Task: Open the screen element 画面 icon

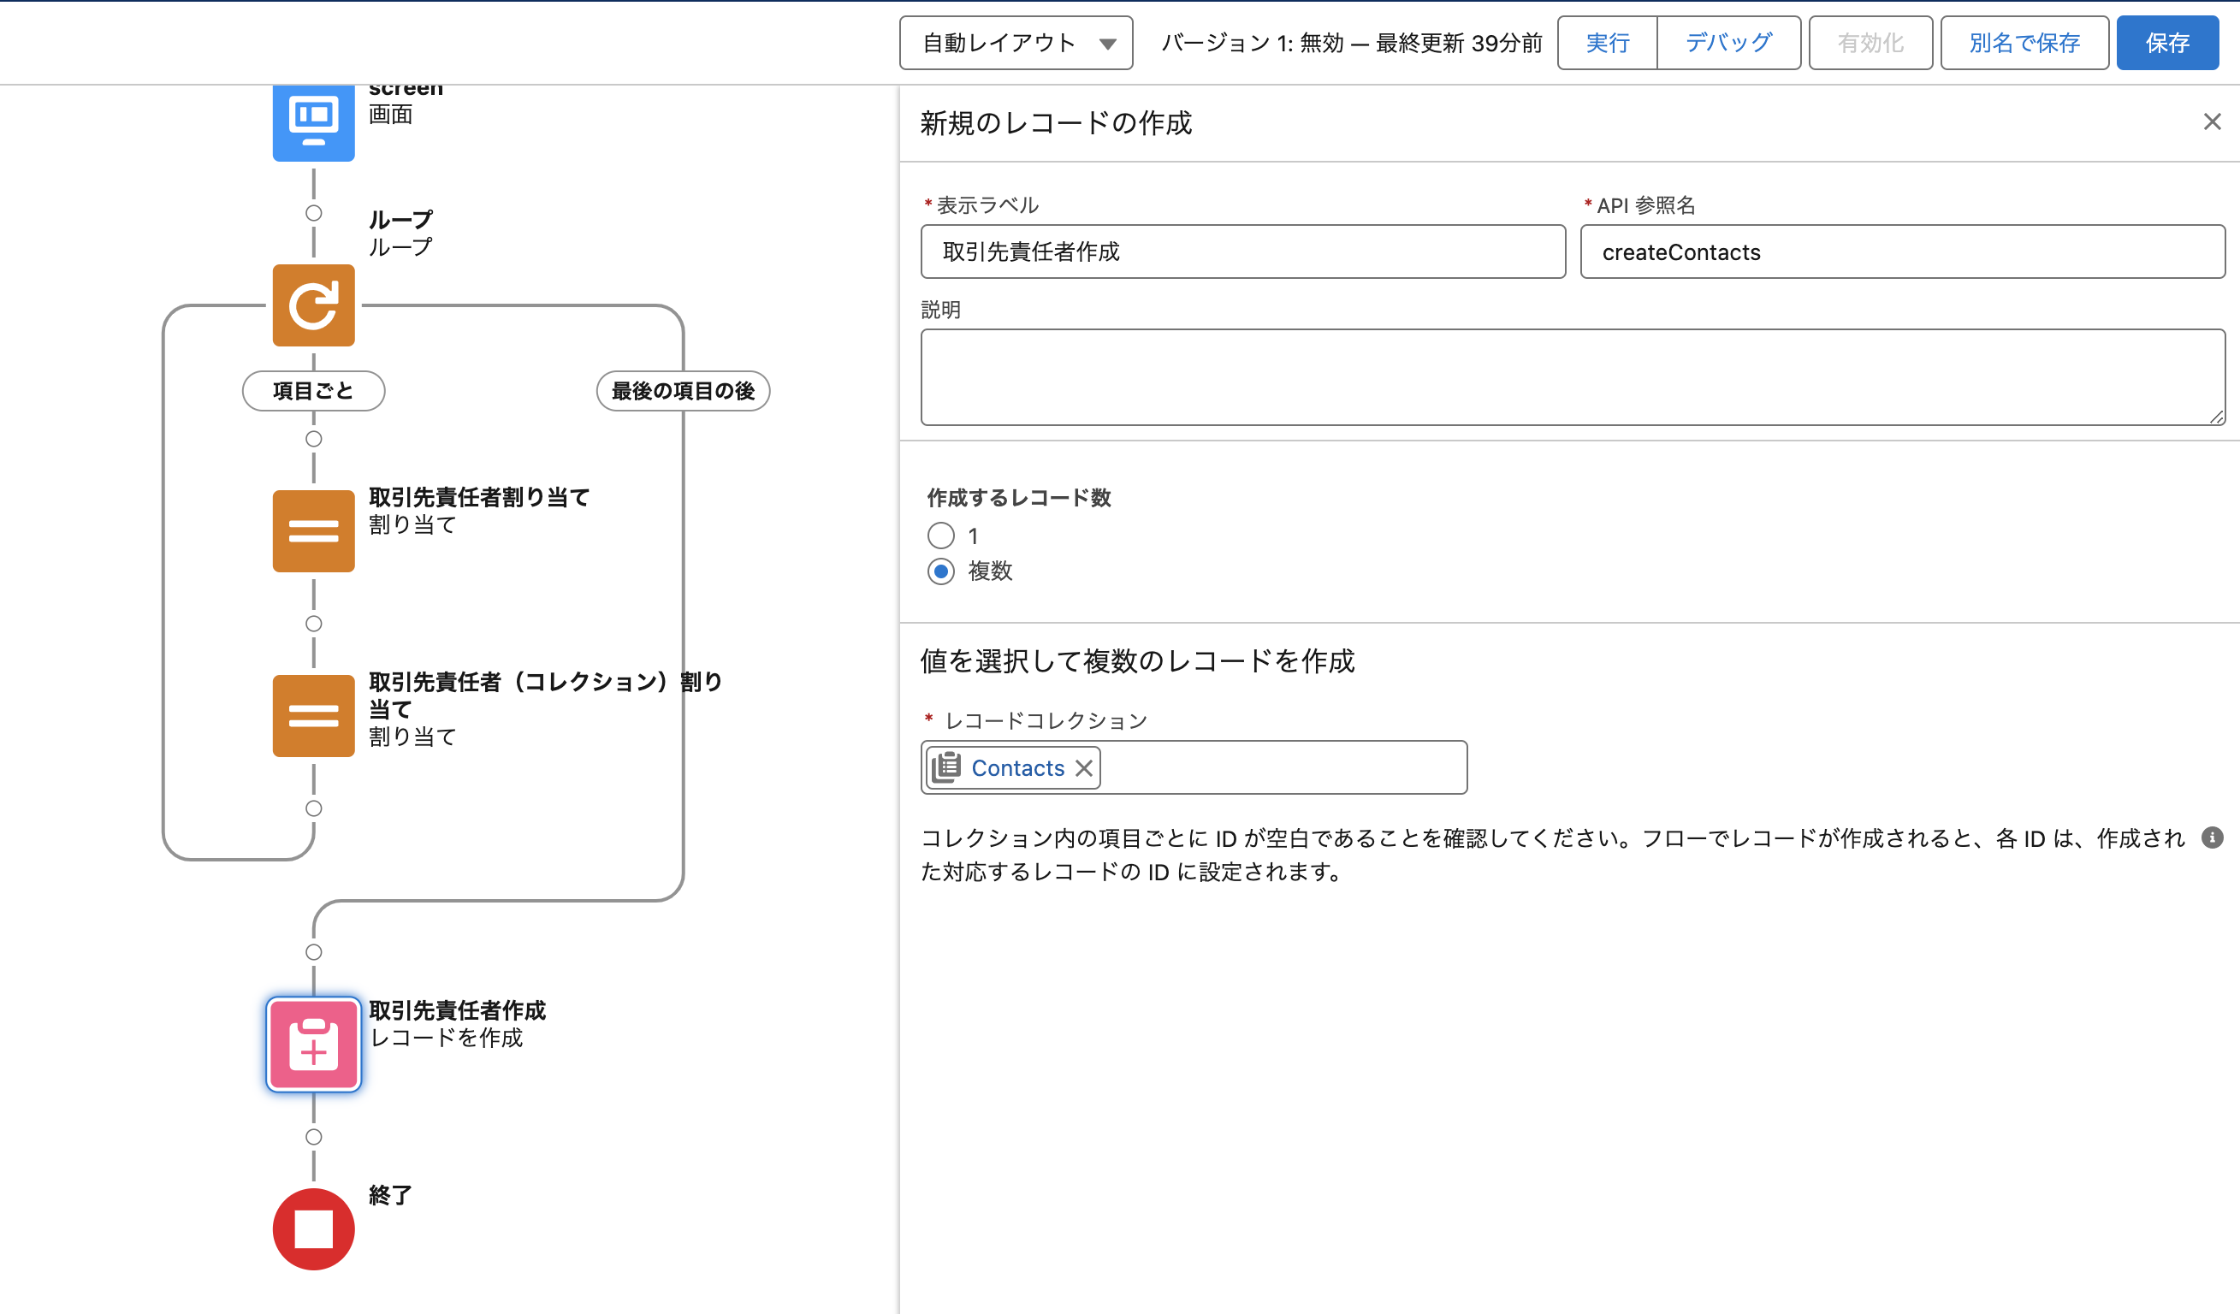Action: click(313, 121)
